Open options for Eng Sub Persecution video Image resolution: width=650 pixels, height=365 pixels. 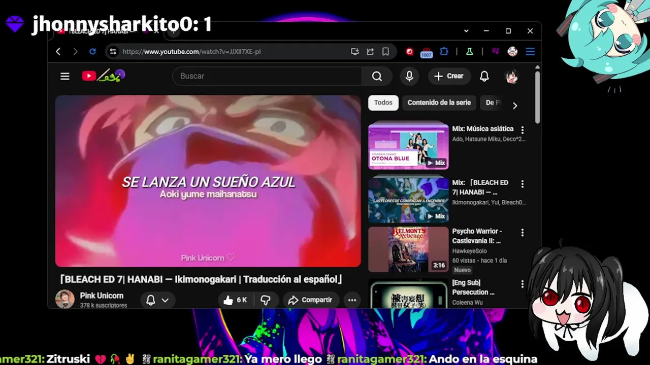[x=523, y=284]
